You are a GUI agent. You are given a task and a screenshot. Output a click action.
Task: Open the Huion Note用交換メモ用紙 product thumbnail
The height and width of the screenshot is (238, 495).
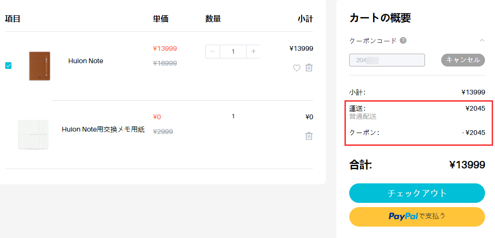(33, 134)
